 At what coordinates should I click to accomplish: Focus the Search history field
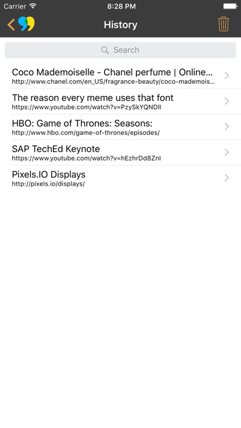point(120,50)
